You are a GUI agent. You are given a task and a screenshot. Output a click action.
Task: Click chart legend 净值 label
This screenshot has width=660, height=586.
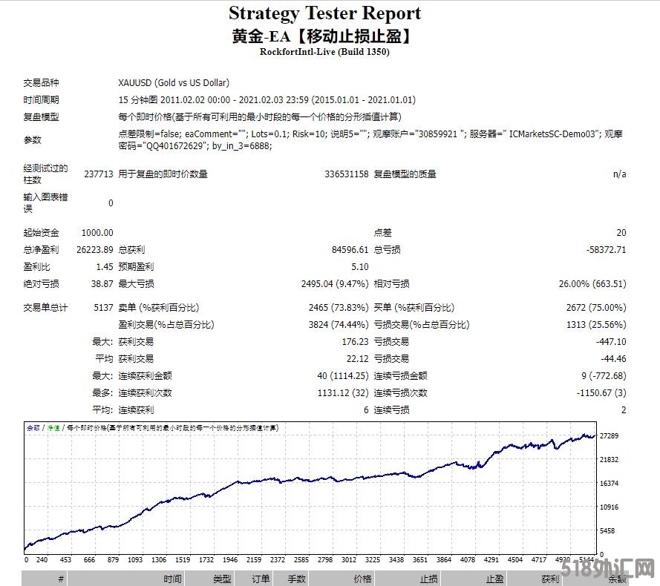[x=53, y=428]
